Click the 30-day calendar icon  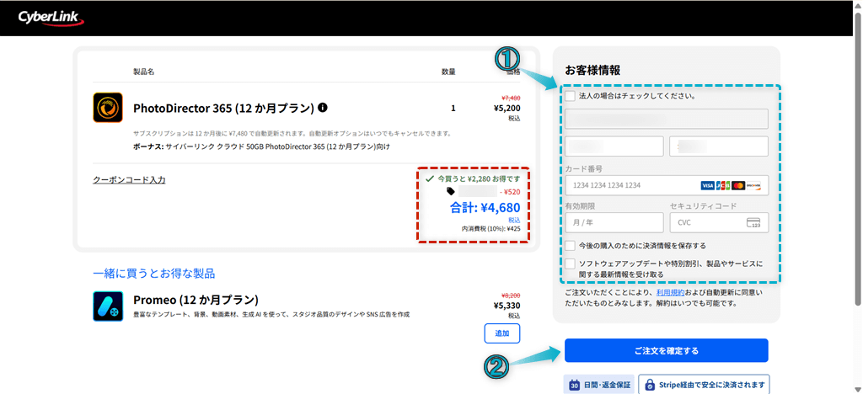click(x=574, y=384)
